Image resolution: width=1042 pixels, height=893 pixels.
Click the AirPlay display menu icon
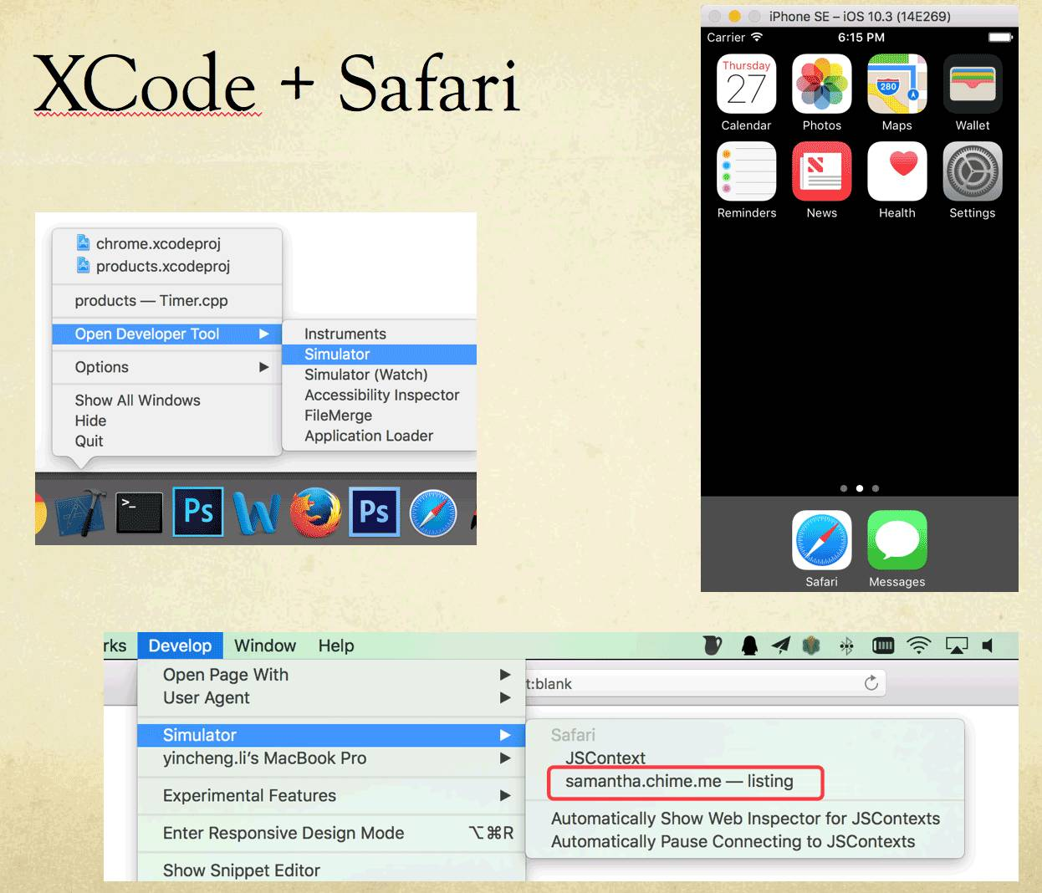click(x=957, y=645)
